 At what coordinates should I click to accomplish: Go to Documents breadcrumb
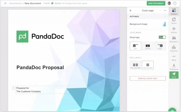click(15, 3)
